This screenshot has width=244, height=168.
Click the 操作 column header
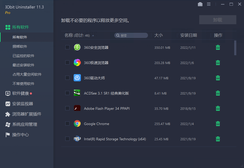218,35
